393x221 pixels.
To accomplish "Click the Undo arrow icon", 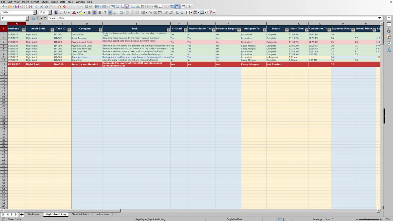I will coord(70,7).
